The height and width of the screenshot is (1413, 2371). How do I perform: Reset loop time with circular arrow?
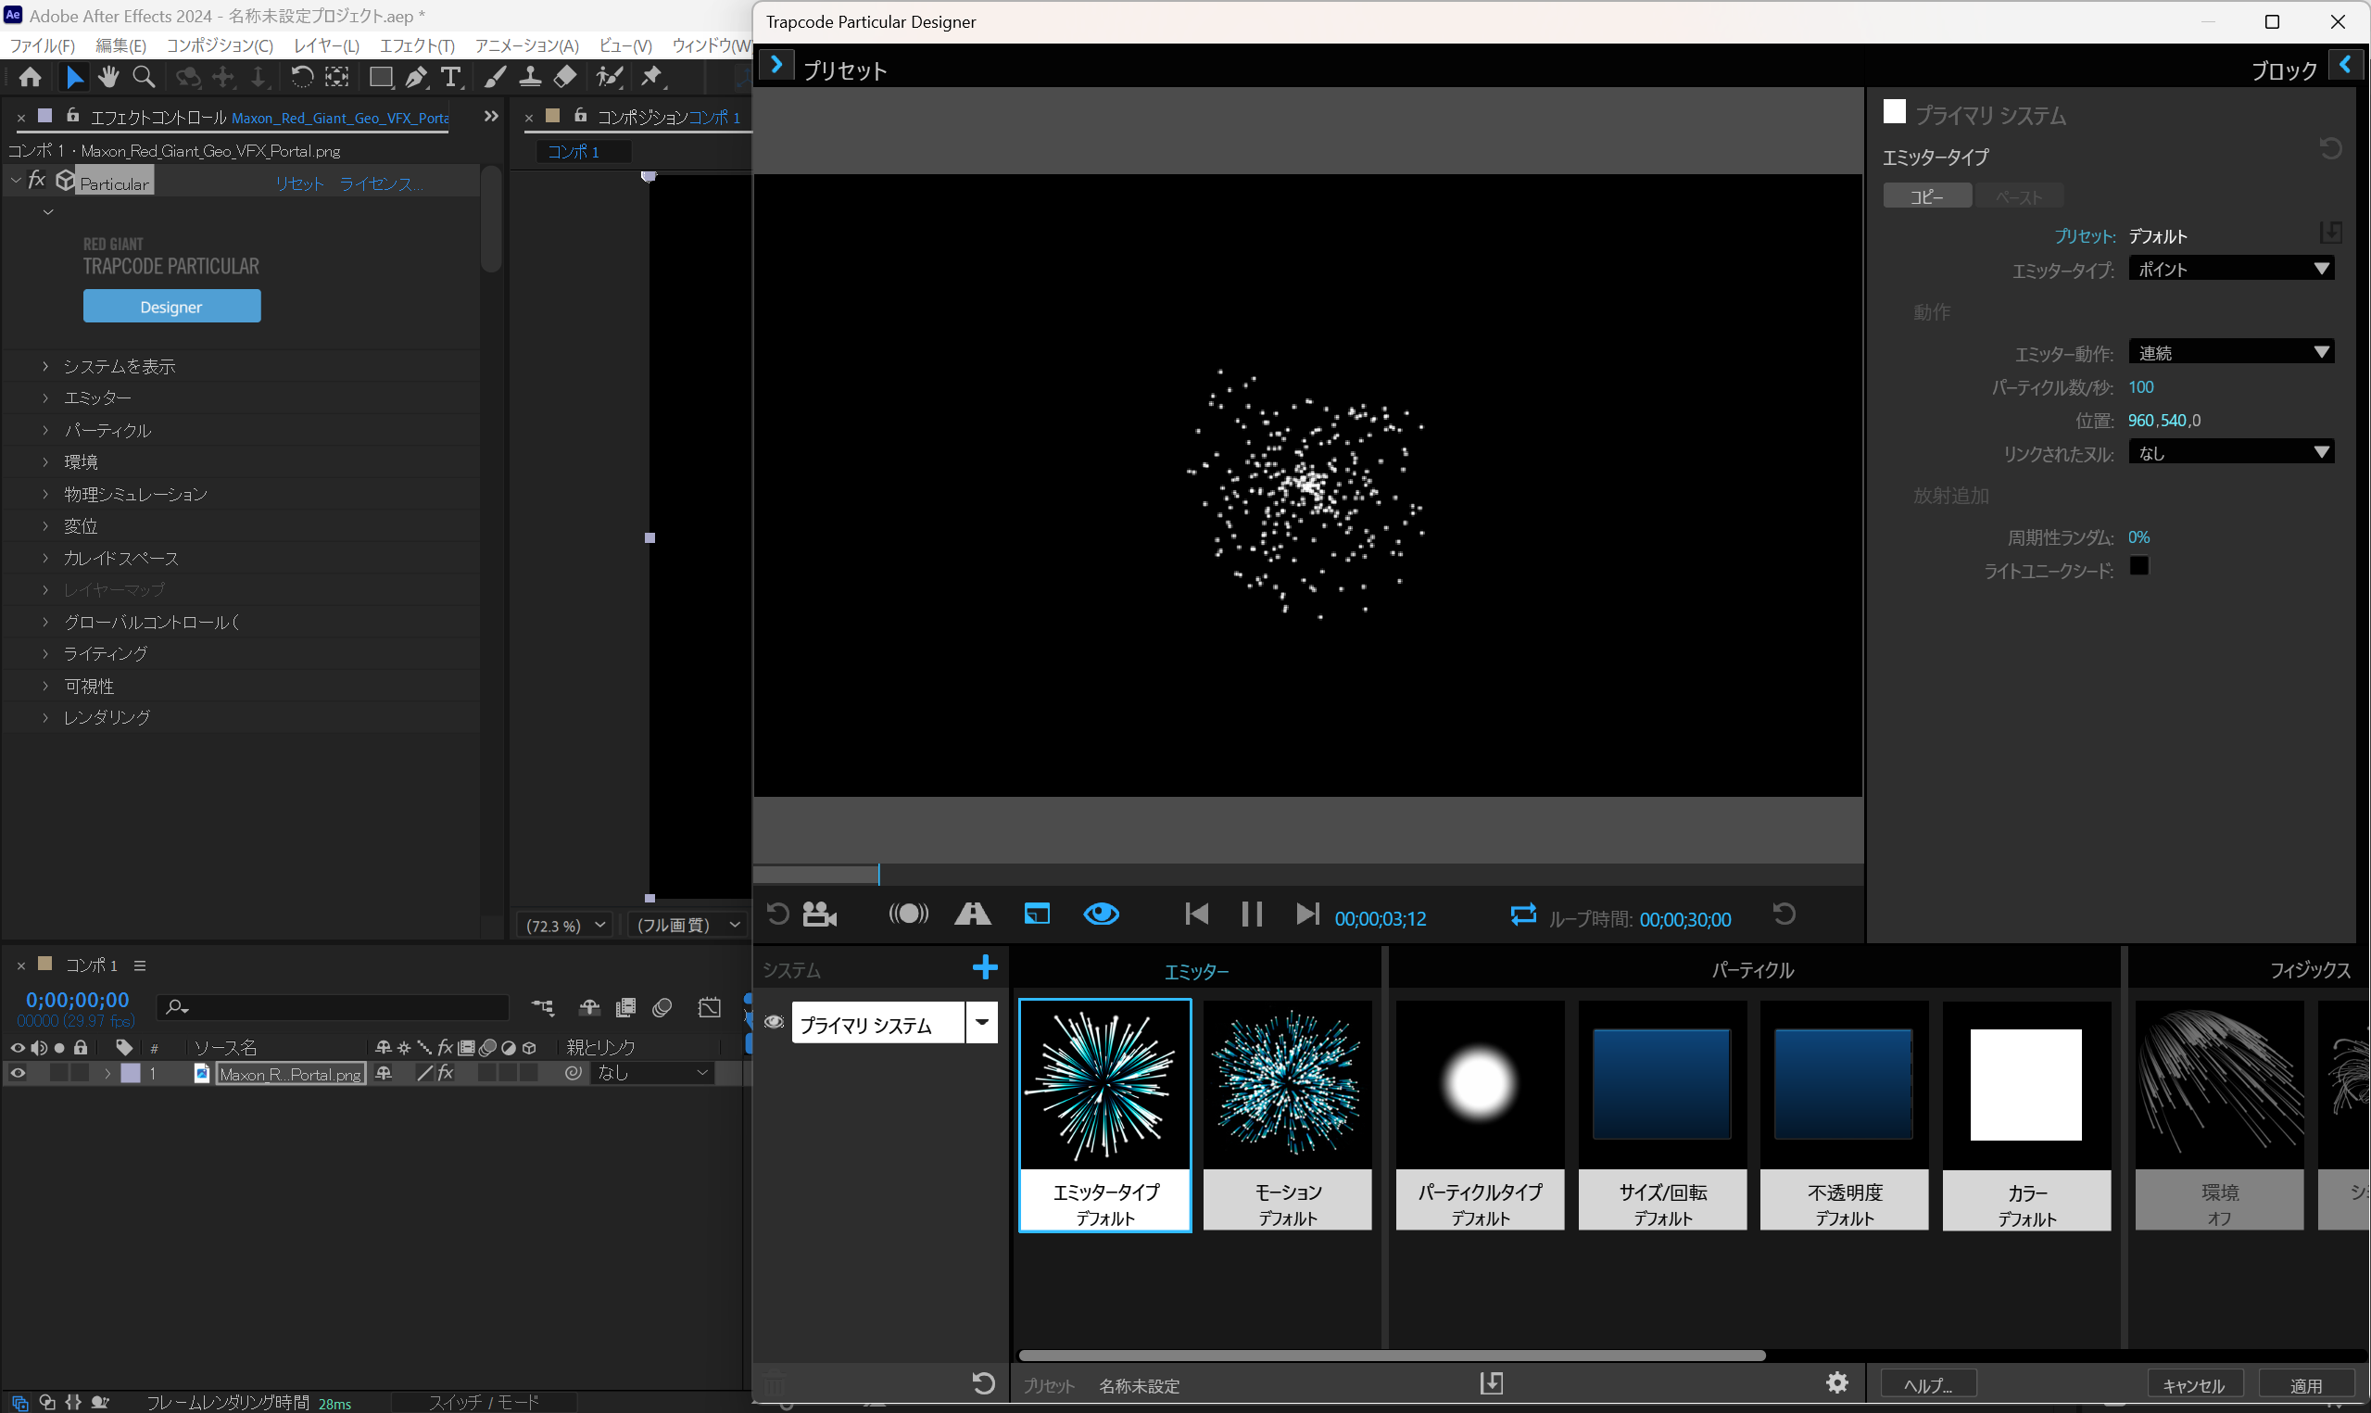pos(1785,915)
